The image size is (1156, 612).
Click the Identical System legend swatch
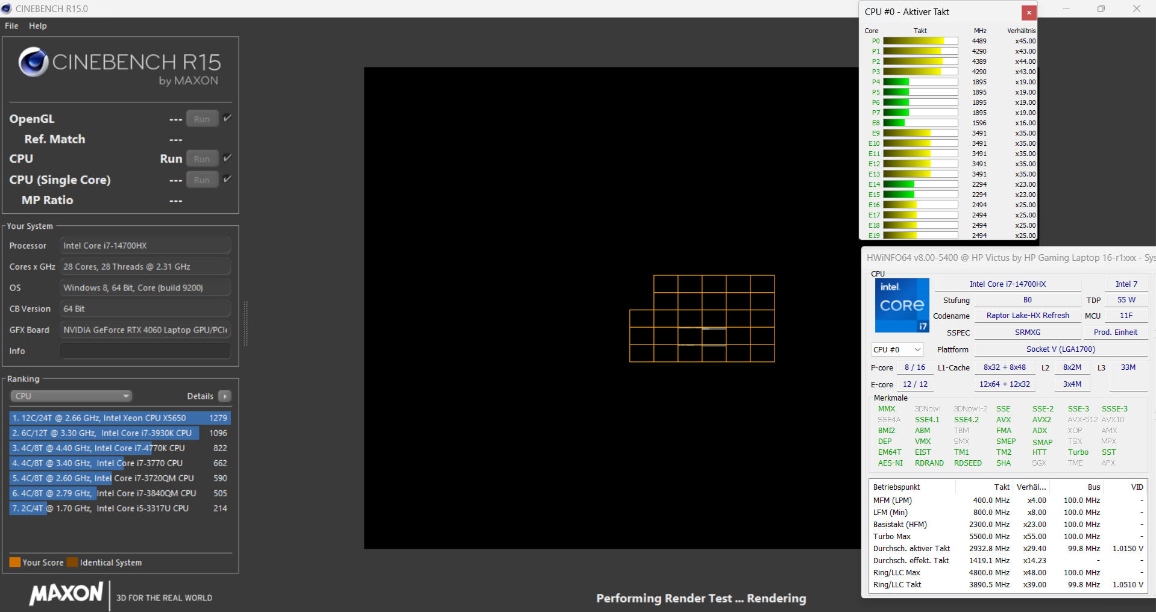coord(72,563)
